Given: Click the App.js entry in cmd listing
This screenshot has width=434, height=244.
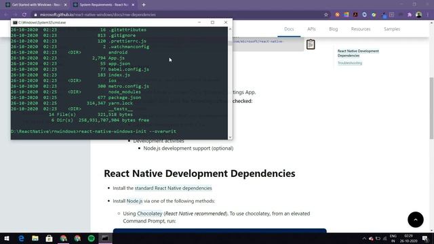Looking at the screenshot, I should (x=116, y=58).
